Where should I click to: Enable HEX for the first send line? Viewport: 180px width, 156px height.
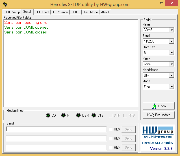pos(110,129)
